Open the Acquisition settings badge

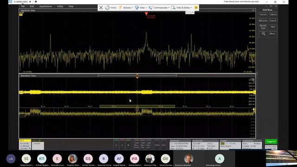coord(252,145)
